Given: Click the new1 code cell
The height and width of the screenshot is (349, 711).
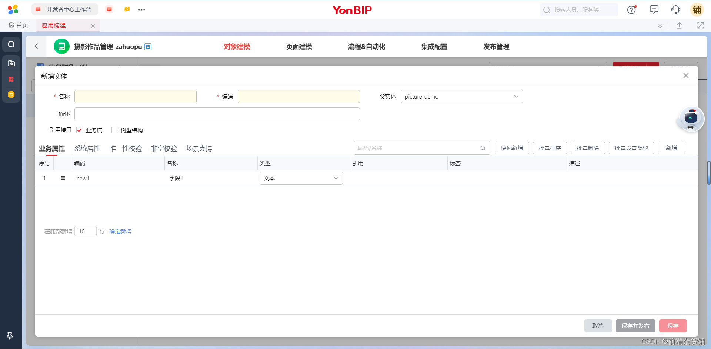Looking at the screenshot, I should (118, 179).
